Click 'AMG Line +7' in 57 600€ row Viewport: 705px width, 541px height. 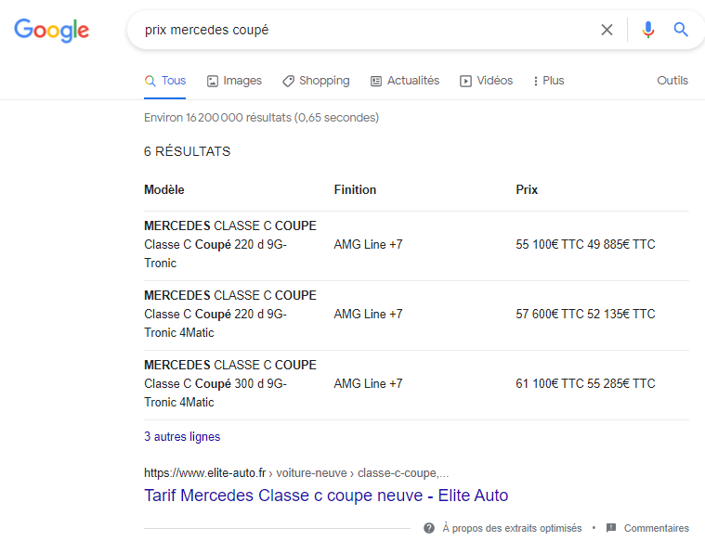[x=368, y=314]
